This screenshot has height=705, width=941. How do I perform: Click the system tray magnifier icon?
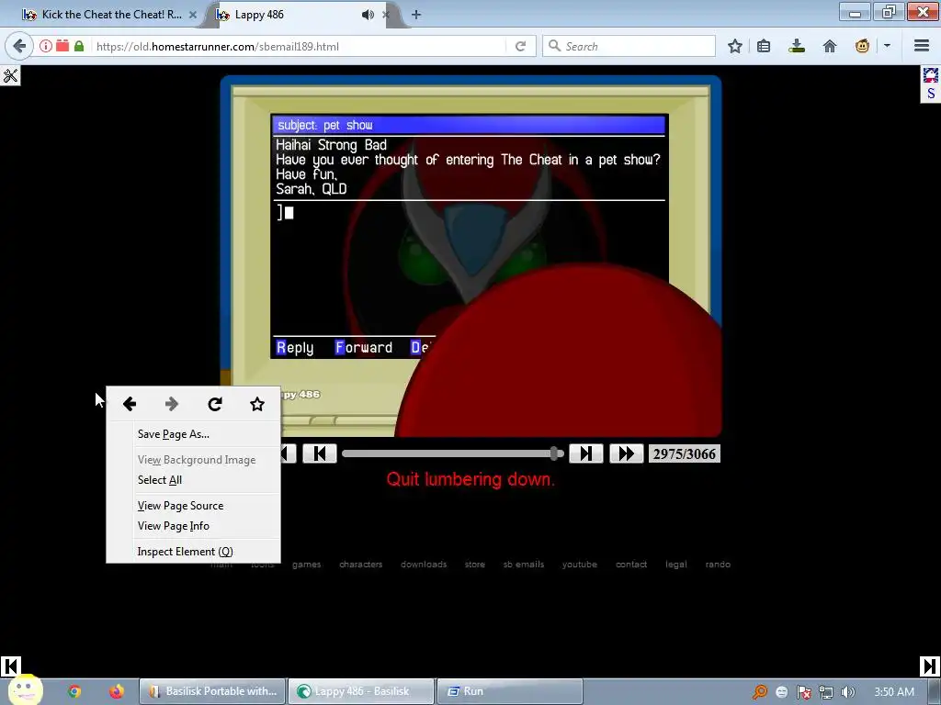(x=759, y=692)
